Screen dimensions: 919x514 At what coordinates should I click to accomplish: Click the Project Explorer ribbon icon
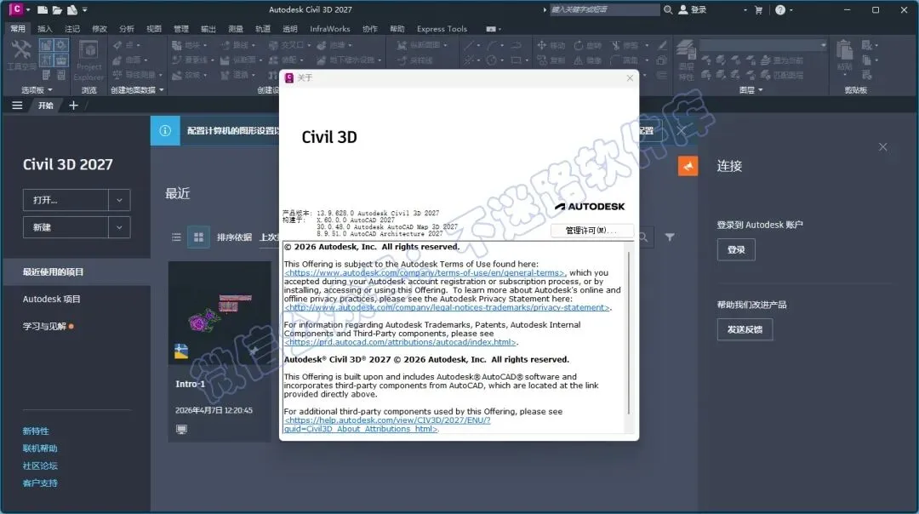[88, 51]
